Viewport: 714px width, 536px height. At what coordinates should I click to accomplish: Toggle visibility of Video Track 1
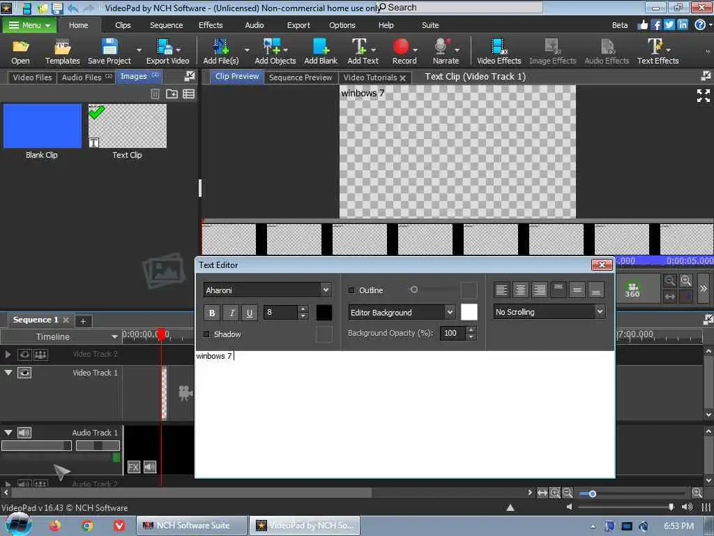click(x=24, y=373)
